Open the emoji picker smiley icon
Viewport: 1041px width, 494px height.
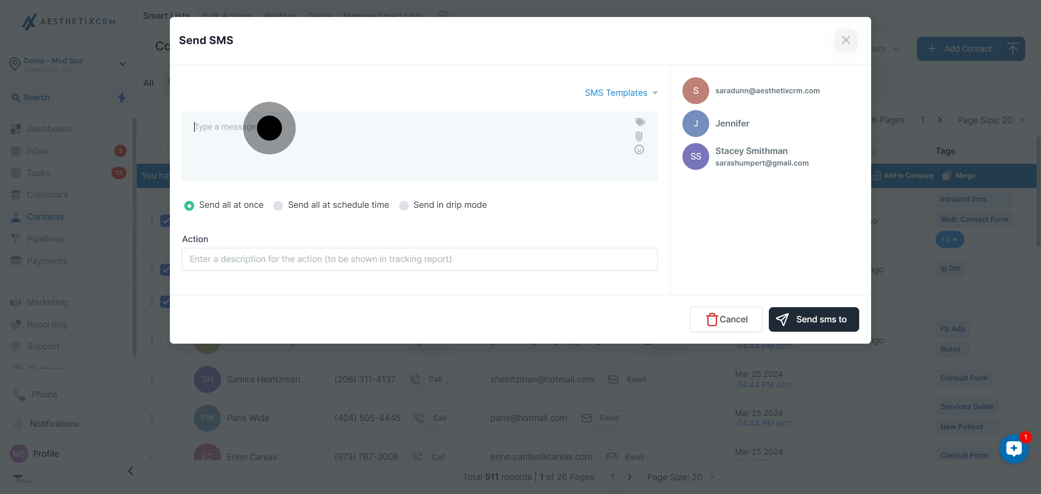click(639, 150)
